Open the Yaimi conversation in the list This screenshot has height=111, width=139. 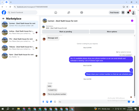point(19,56)
